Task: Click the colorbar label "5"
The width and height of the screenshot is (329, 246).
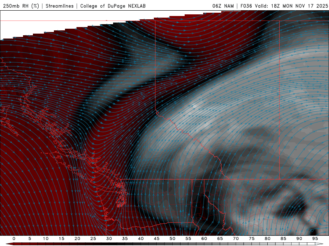Action: (30, 239)
